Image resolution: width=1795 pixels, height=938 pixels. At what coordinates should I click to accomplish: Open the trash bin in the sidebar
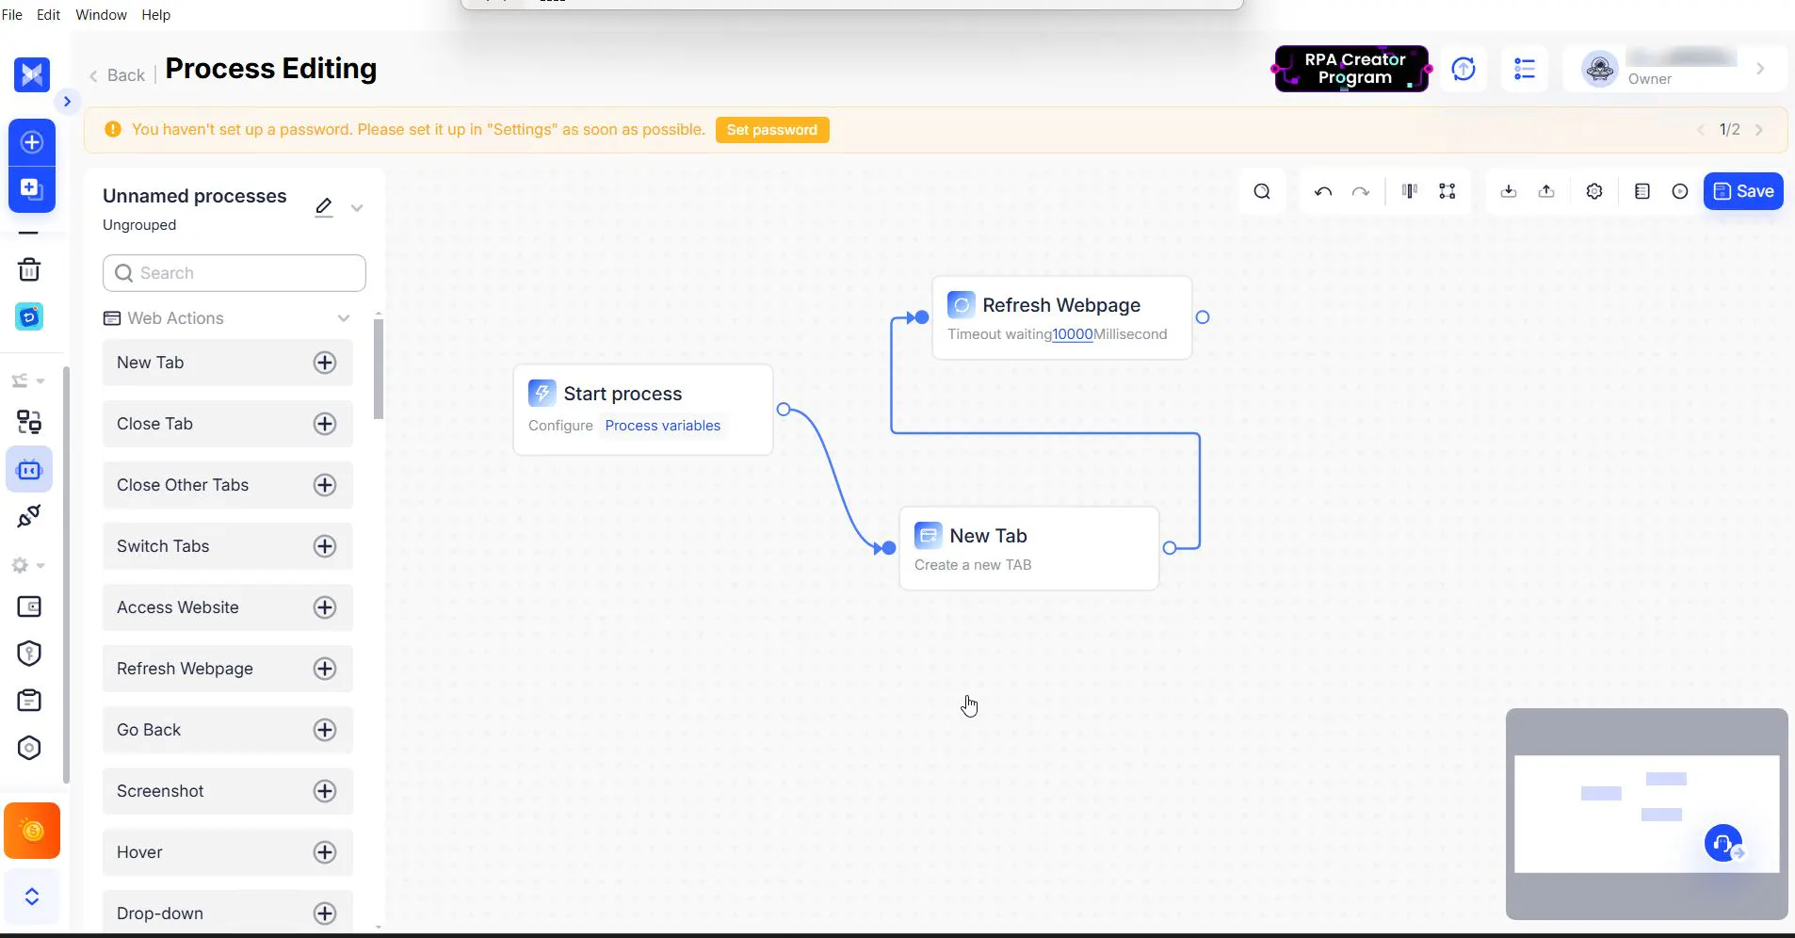click(29, 270)
